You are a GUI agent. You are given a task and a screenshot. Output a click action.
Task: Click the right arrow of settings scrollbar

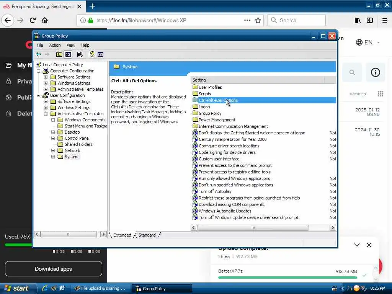(x=333, y=228)
